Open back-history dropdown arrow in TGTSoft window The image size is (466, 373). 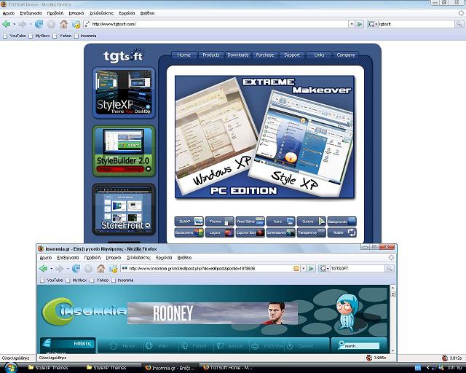14,24
